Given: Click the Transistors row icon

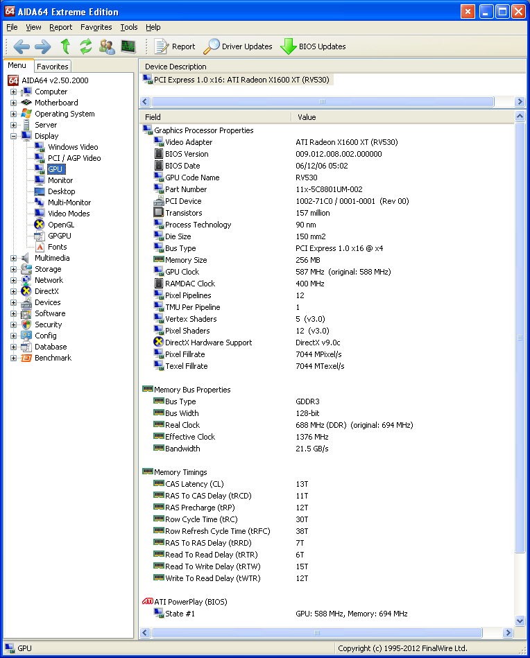Looking at the screenshot, I should tap(158, 212).
